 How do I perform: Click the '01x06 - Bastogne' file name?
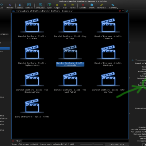point(108,64)
